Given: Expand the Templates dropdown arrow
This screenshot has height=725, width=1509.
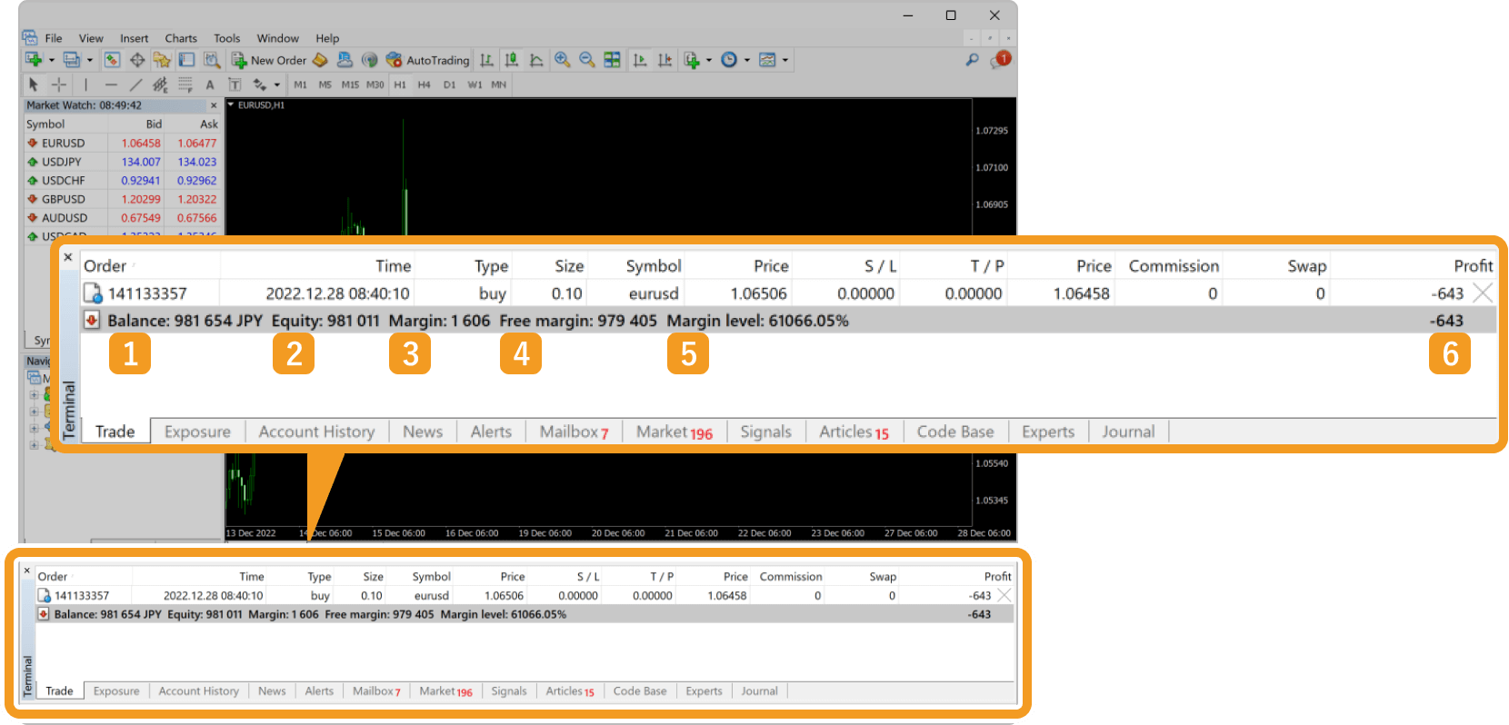Looking at the screenshot, I should 785,60.
